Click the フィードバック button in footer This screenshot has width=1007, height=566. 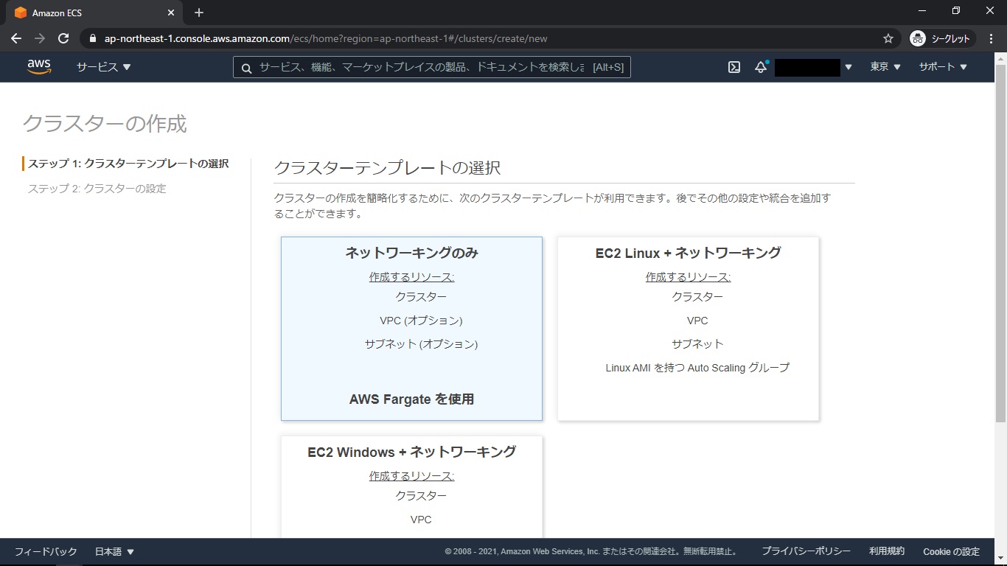pos(46,551)
